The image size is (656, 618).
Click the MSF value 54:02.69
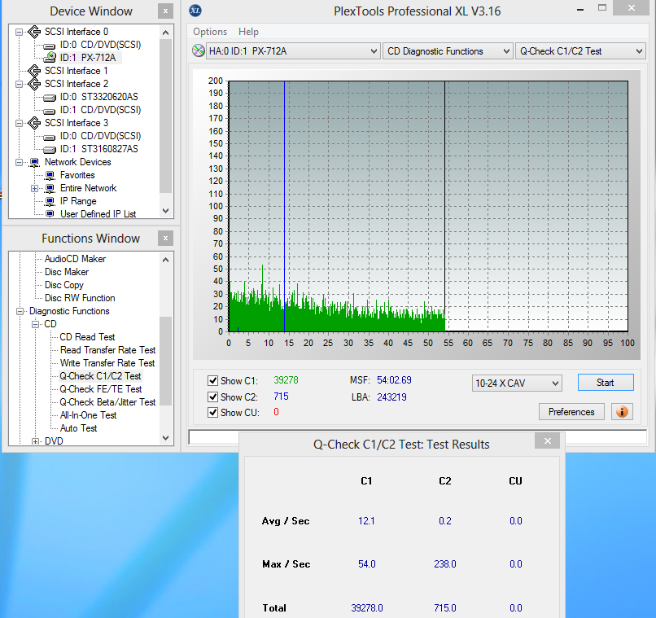[x=394, y=380]
